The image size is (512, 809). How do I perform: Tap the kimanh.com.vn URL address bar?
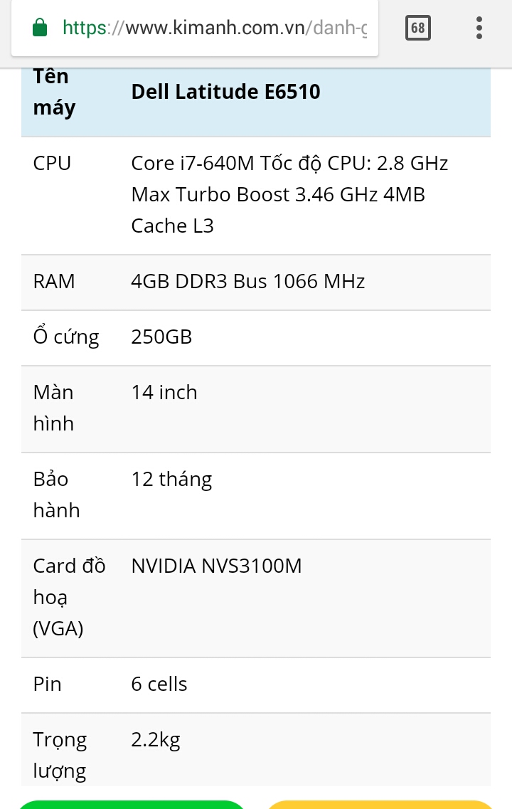pyautogui.click(x=215, y=27)
